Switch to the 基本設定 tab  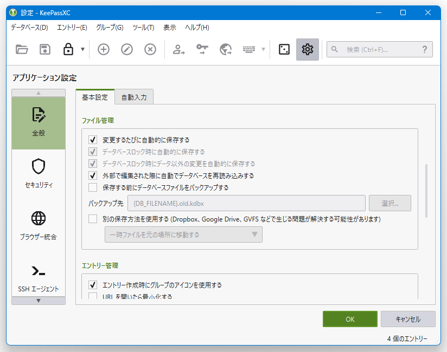point(95,97)
